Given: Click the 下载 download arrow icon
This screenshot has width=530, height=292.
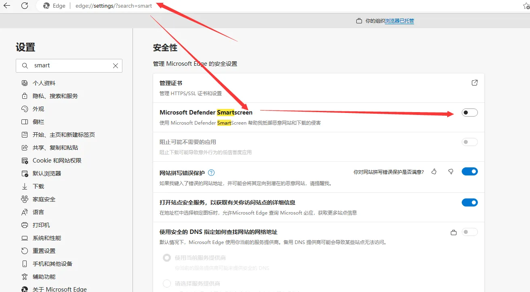Looking at the screenshot, I should point(25,186).
